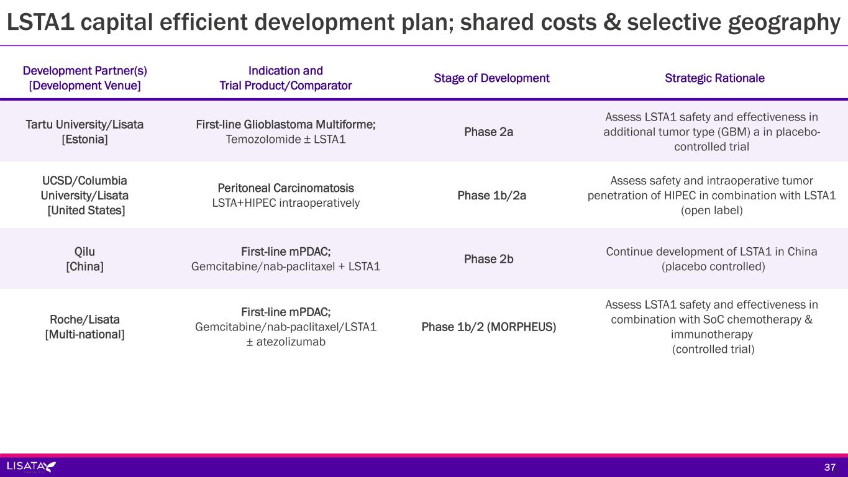Select the Phase 2a stage cell
The width and height of the screenshot is (848, 477).
(488, 132)
